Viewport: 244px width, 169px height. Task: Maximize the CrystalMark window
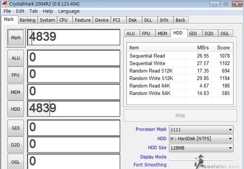pyautogui.click(x=226, y=4)
